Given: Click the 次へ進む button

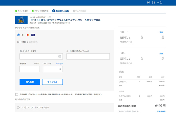Looking at the screenshot, I should pos(30,82).
